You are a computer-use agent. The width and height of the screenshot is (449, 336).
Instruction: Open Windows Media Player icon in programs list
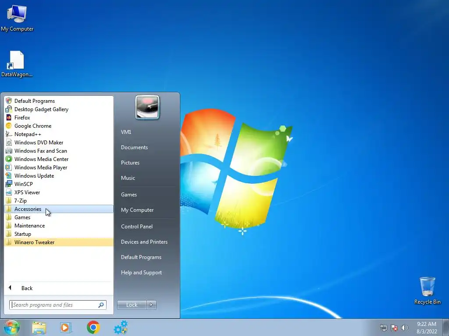[9, 167]
